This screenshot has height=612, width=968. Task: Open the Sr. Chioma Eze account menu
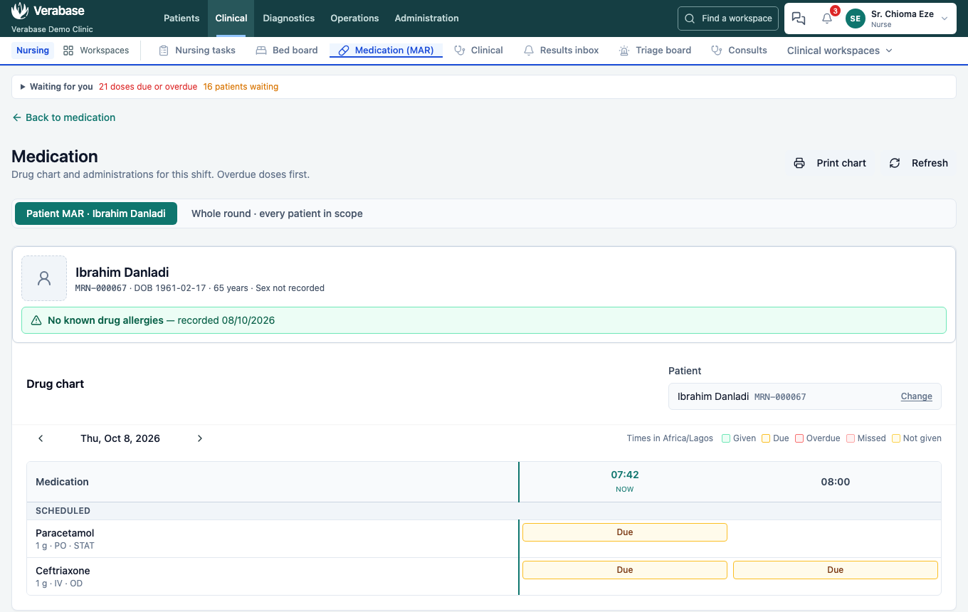point(898,19)
